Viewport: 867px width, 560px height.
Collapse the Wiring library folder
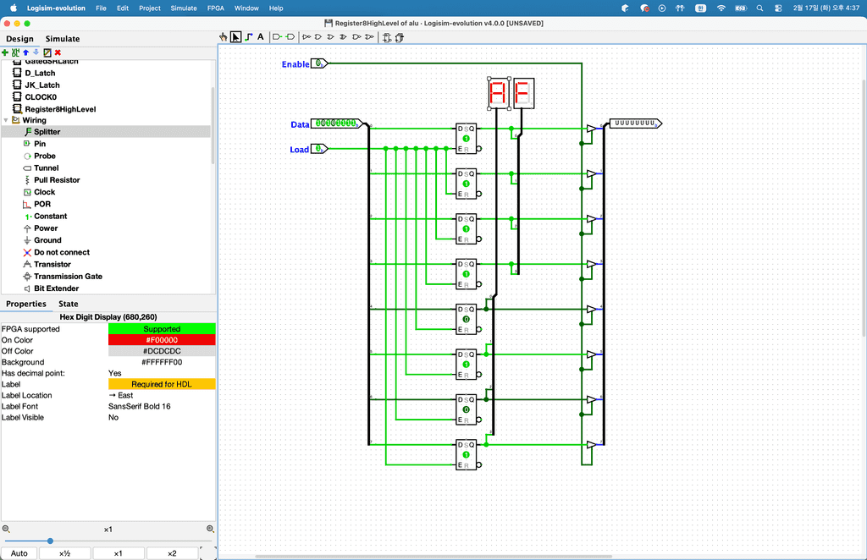6,120
